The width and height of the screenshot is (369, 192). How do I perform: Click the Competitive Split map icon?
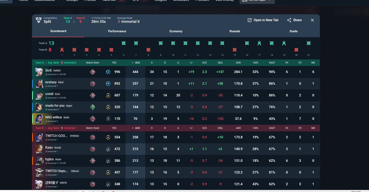[38, 20]
